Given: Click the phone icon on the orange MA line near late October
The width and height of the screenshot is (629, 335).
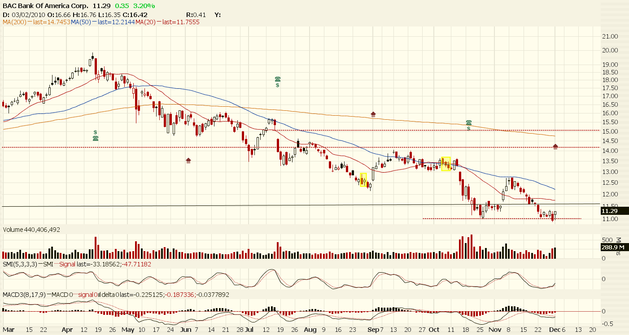Looking at the screenshot, I should (469, 122).
